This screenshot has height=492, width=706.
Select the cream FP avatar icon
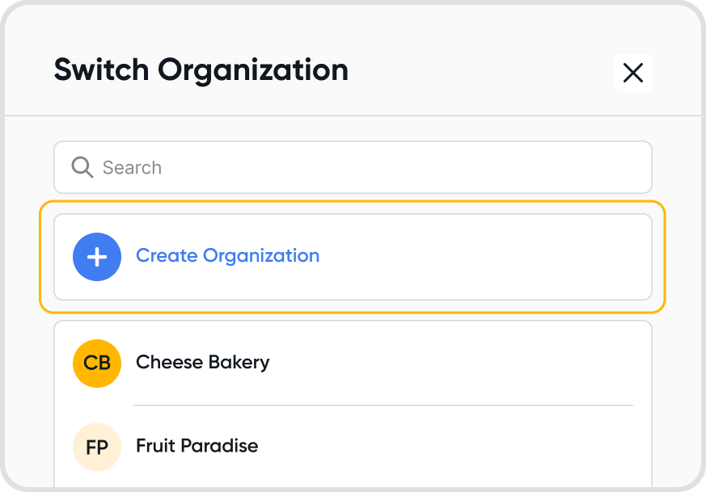click(x=97, y=447)
